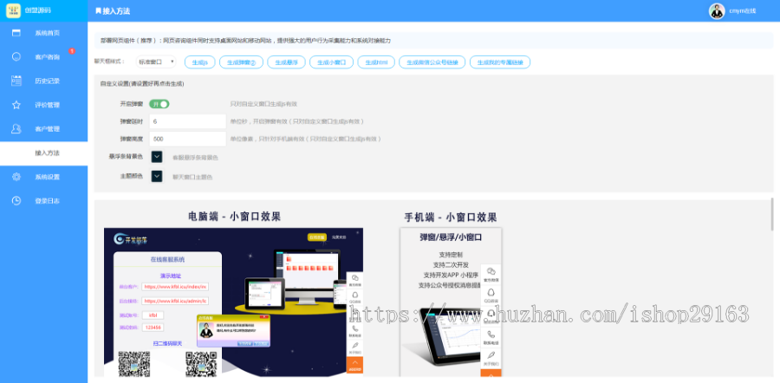Viewport: 780px width, 383px height.
Task: Click the 手机端 - 小窗口效果 preview image
Action: pos(451,302)
